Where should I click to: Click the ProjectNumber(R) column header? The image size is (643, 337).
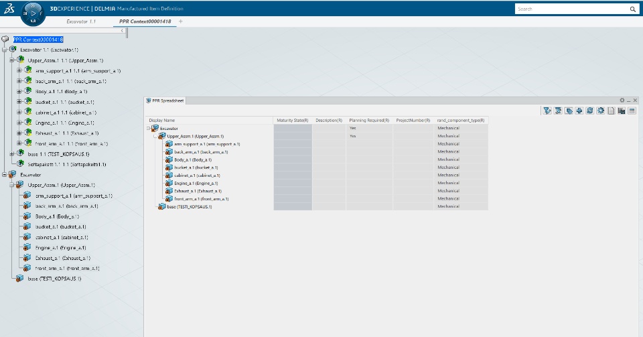(x=413, y=120)
